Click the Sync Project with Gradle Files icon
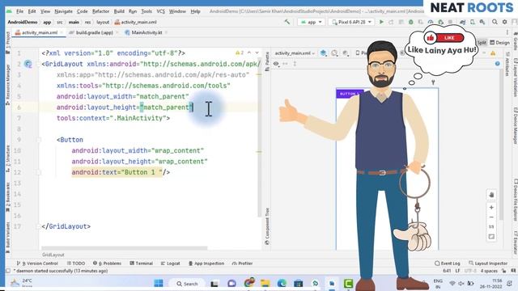The image size is (518, 291). click(463, 22)
